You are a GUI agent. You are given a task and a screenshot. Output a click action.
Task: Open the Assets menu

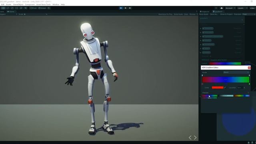(x=9, y=4)
